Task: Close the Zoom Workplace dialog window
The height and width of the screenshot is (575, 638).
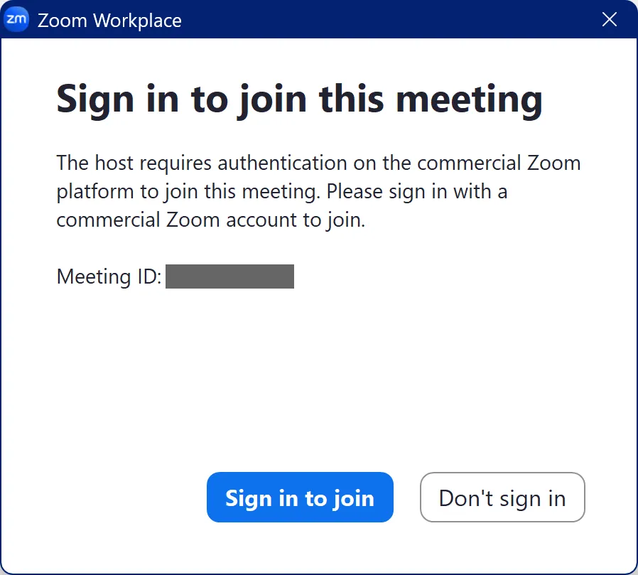Action: (610, 19)
